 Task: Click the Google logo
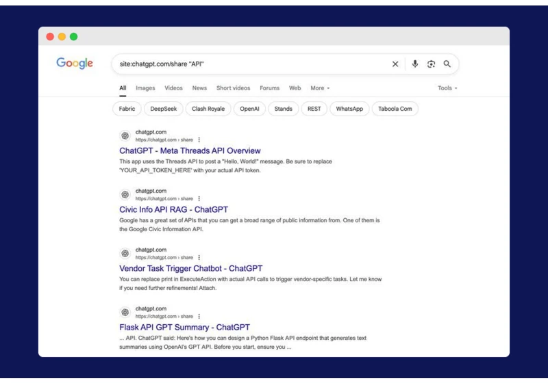[x=75, y=63]
